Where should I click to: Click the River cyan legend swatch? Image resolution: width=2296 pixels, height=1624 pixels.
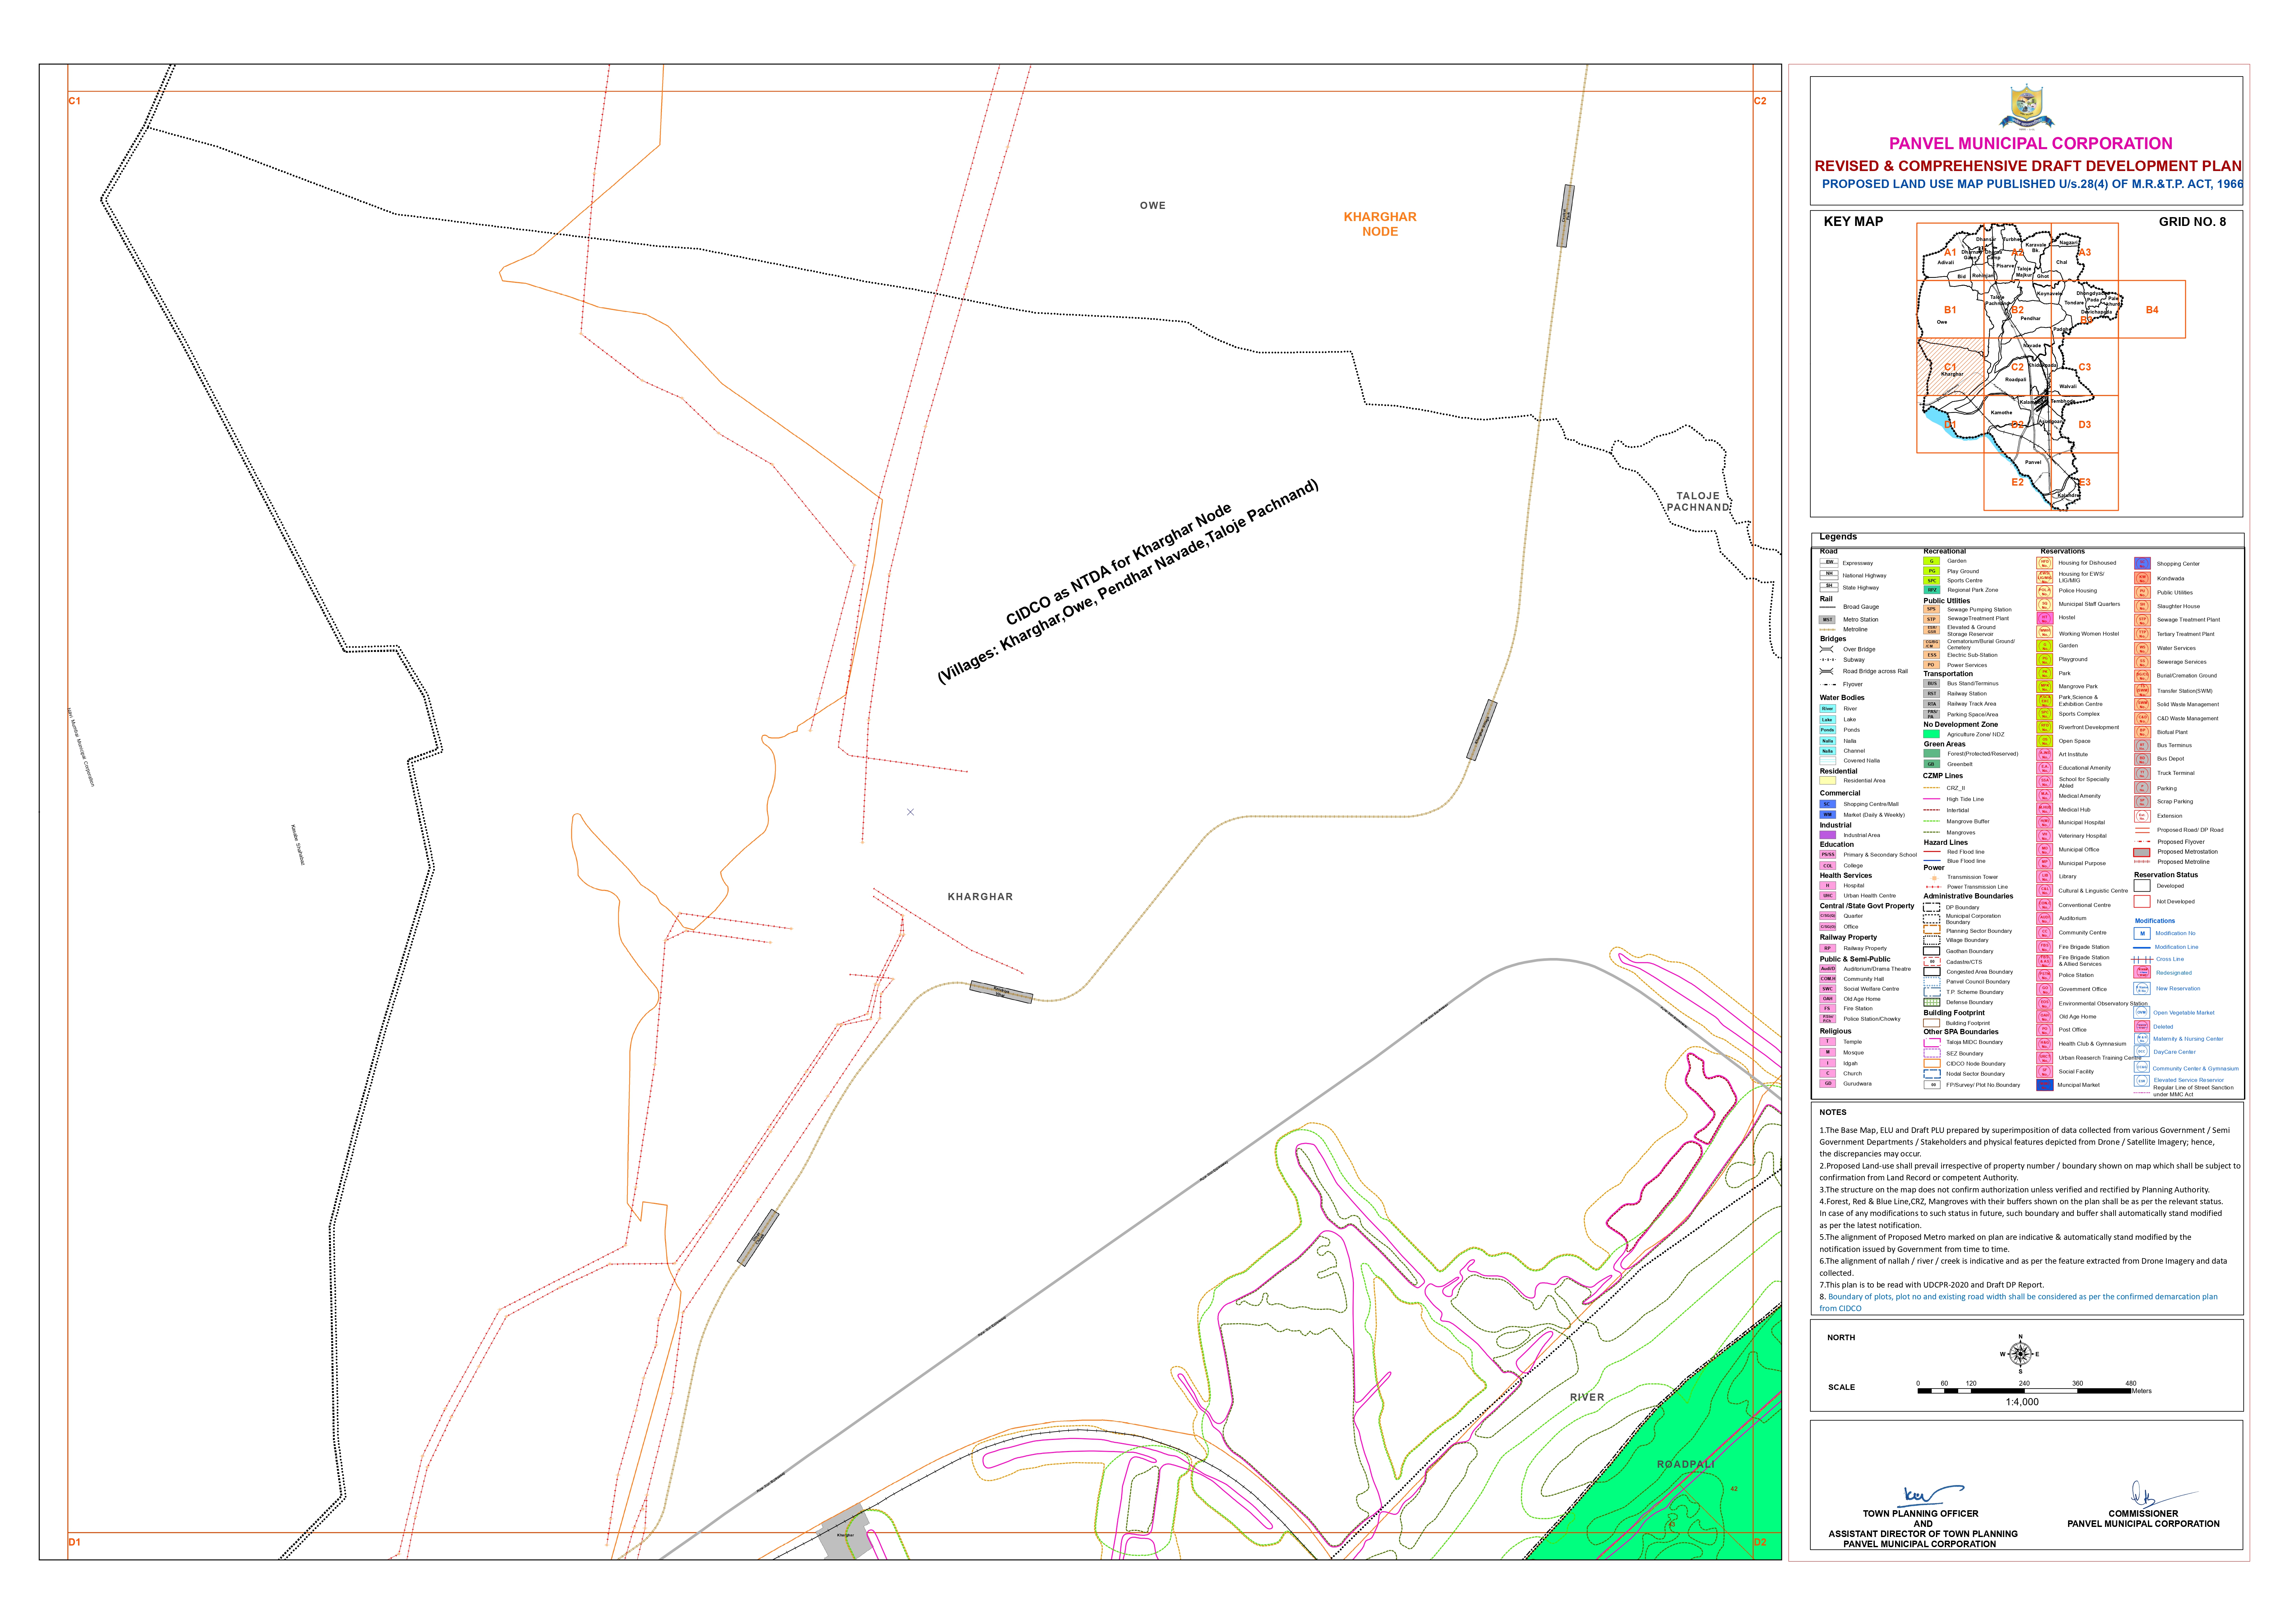point(1828,709)
